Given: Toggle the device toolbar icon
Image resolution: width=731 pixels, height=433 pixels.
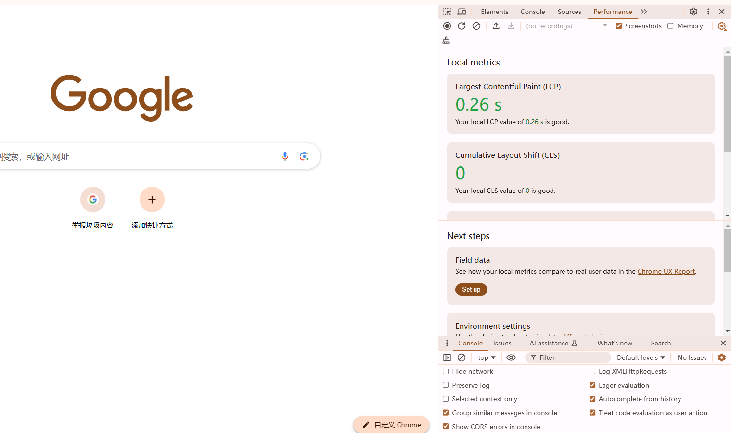Looking at the screenshot, I should [x=462, y=12].
